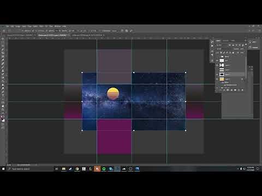The height and width of the screenshot is (196, 262).
Task: Click the middle-right transform handle
Action: (x=186, y=102)
